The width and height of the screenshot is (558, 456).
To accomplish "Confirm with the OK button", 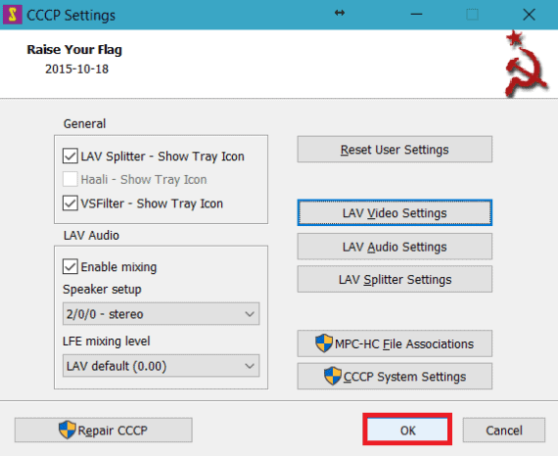I will pyautogui.click(x=407, y=430).
